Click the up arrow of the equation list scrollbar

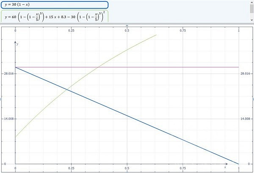(x=251, y=2)
